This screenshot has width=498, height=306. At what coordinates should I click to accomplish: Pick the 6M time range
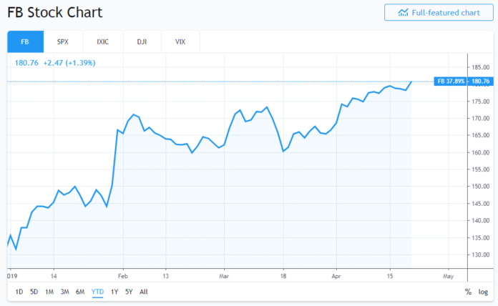(x=79, y=292)
